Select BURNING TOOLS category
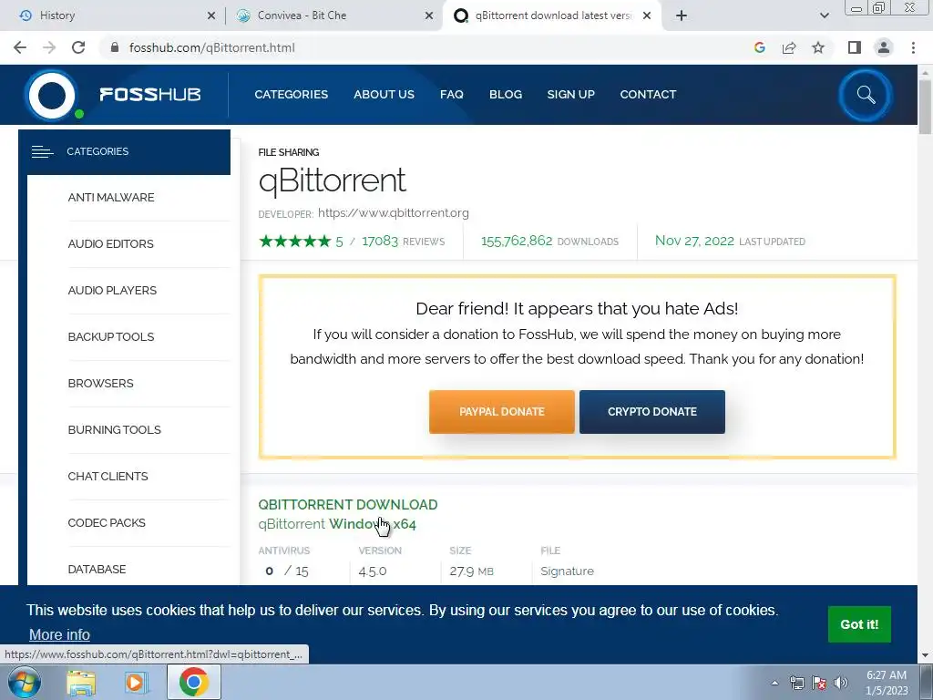Screen dimensions: 933x700 click(114, 430)
